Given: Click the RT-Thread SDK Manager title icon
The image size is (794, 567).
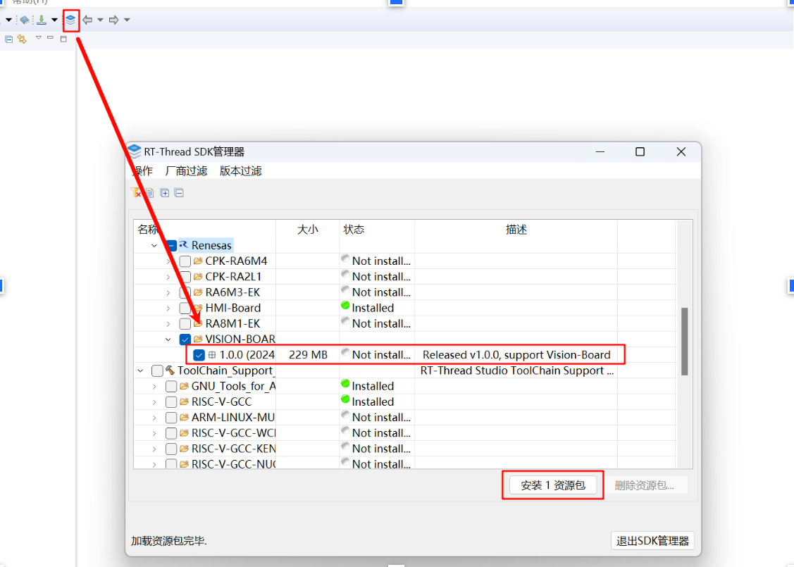Looking at the screenshot, I should point(135,151).
